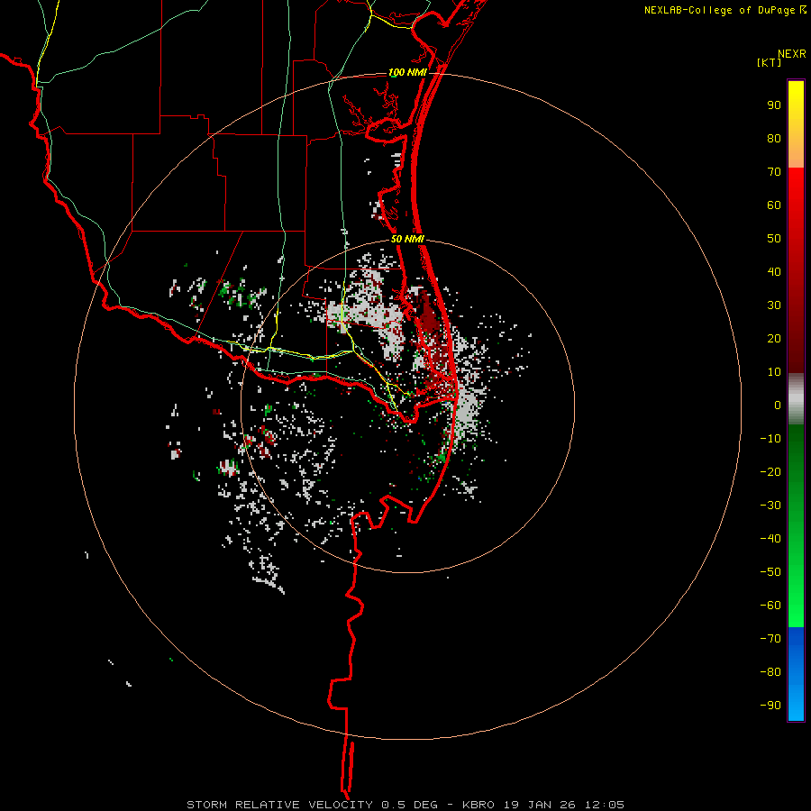
Task: Click the -70 value on the velocity scale
Action: [x=770, y=639]
